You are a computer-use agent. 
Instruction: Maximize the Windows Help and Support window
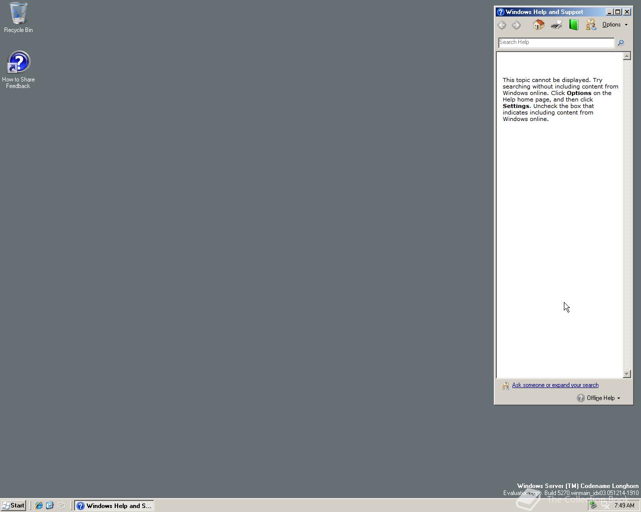(618, 12)
